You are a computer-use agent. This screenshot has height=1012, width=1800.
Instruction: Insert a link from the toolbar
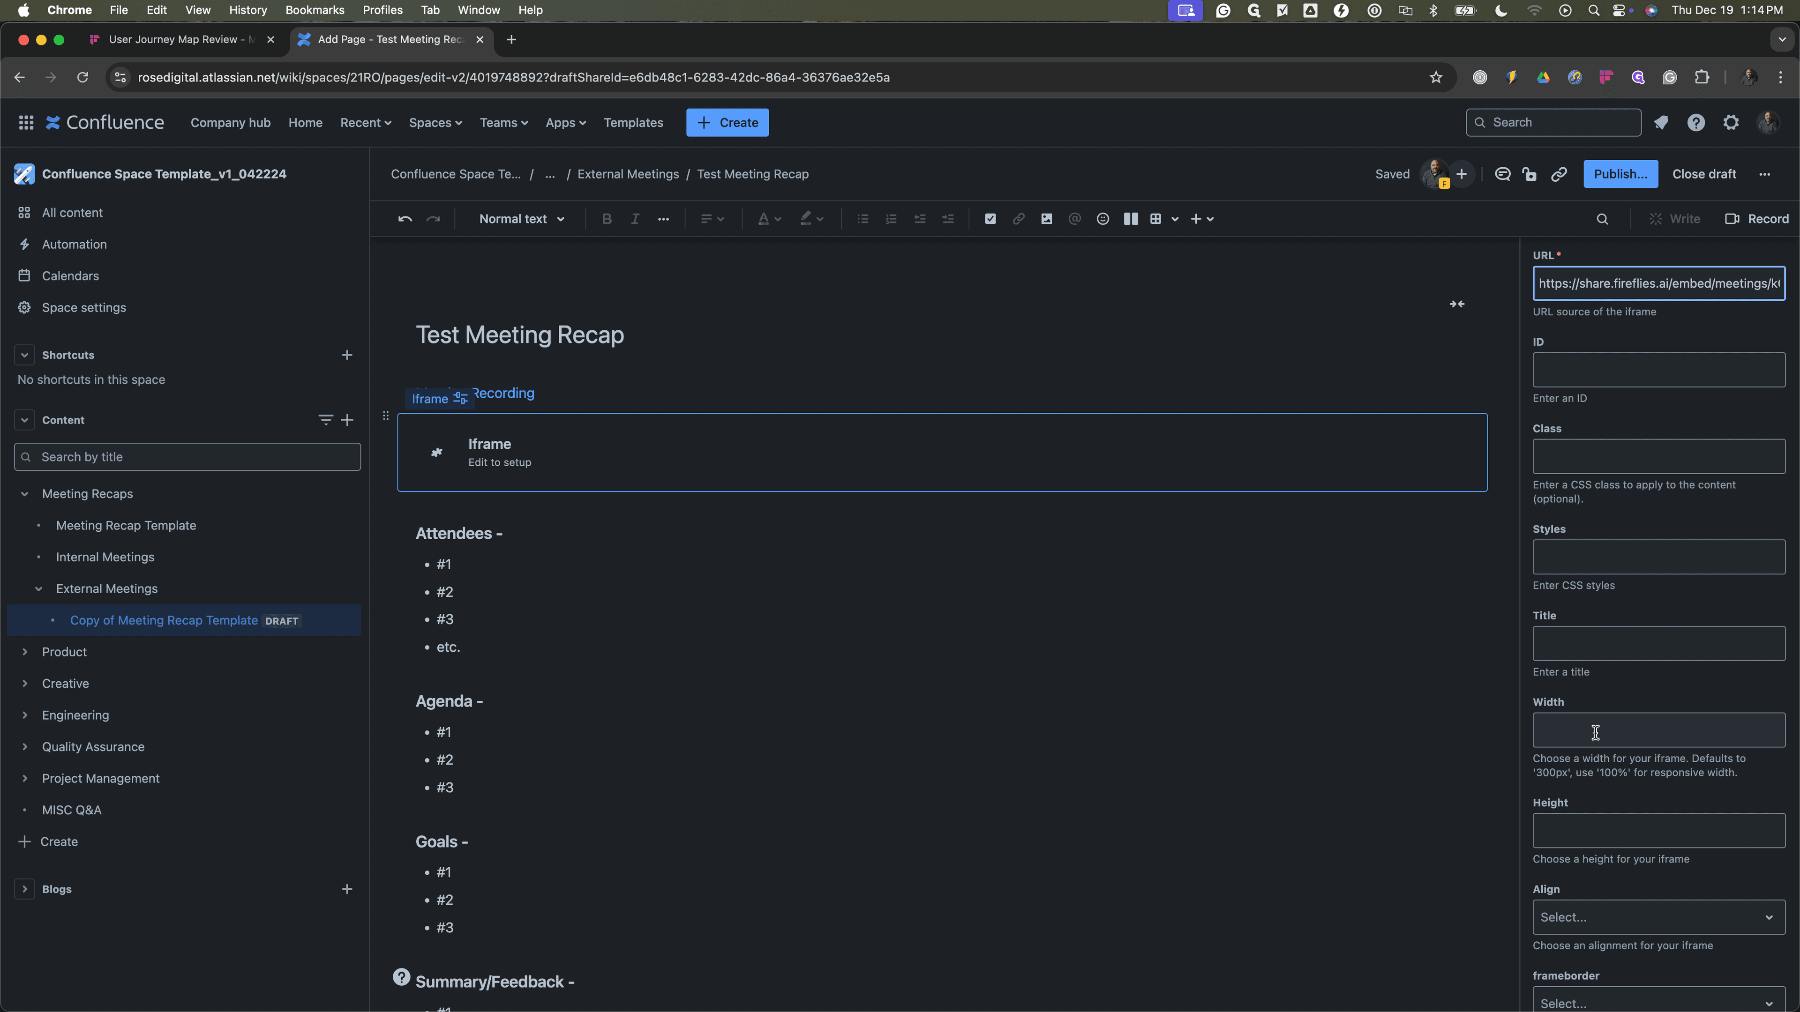1019,219
